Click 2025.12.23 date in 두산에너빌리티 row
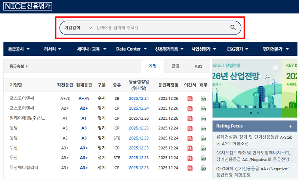The width and height of the screenshot is (299, 181). click(139, 168)
